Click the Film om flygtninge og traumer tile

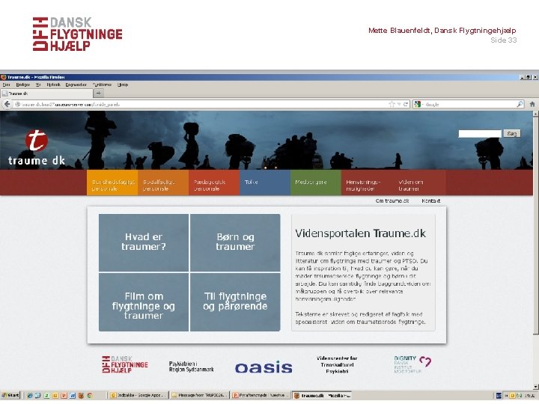pos(144,302)
